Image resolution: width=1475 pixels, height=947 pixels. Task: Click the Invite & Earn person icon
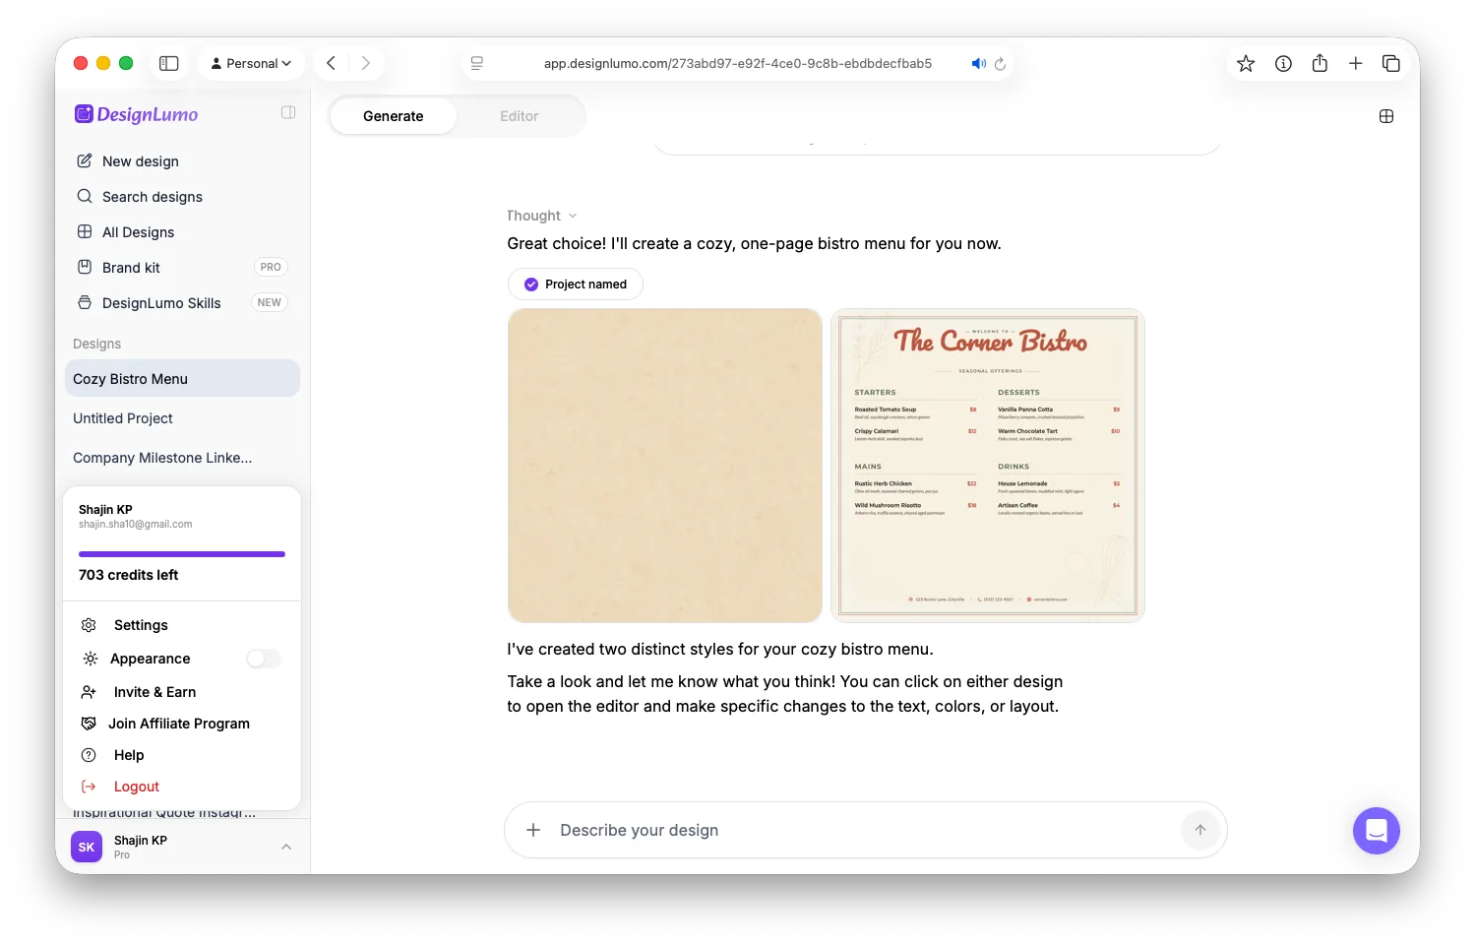tap(89, 692)
